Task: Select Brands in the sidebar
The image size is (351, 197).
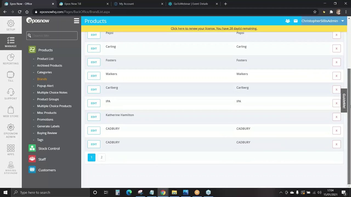Action: (42, 79)
